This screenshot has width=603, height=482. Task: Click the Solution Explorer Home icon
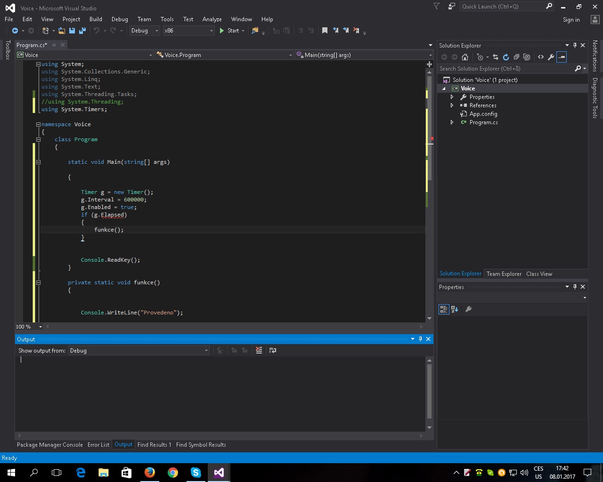465,57
